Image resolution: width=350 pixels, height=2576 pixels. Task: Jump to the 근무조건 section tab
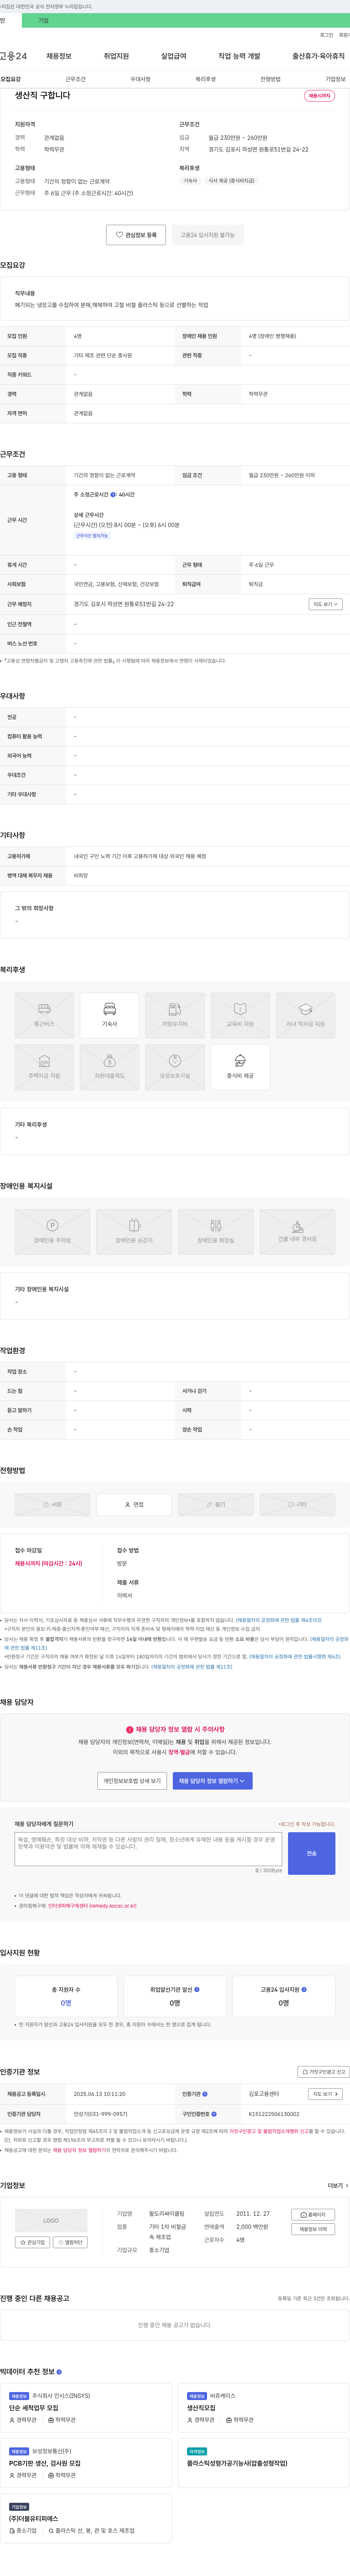click(76, 79)
